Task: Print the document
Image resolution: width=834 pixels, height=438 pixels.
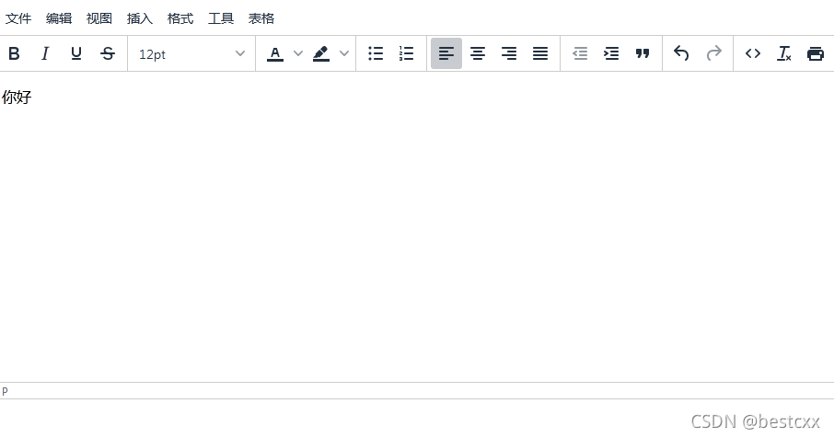Action: pyautogui.click(x=816, y=53)
